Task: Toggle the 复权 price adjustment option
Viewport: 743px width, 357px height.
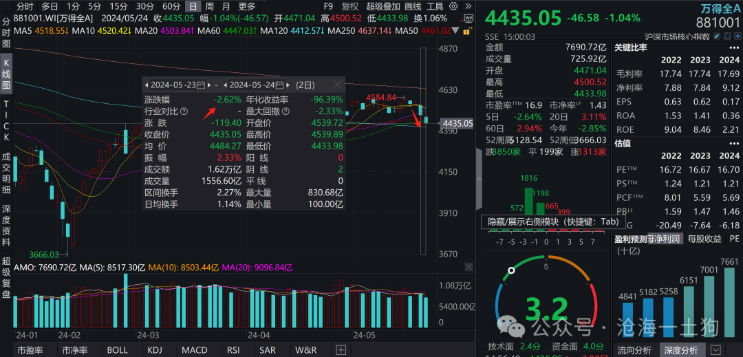Action: pos(350,6)
